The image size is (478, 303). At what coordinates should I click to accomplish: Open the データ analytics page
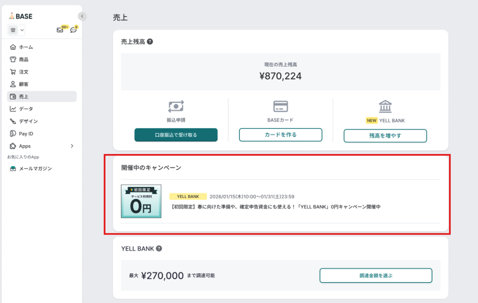point(26,109)
